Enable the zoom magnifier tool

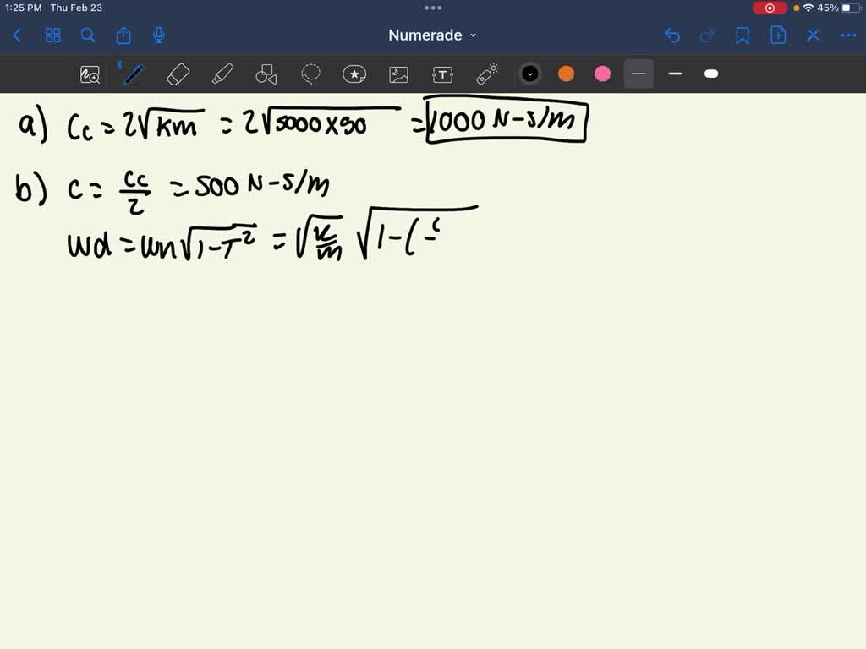tap(90, 74)
